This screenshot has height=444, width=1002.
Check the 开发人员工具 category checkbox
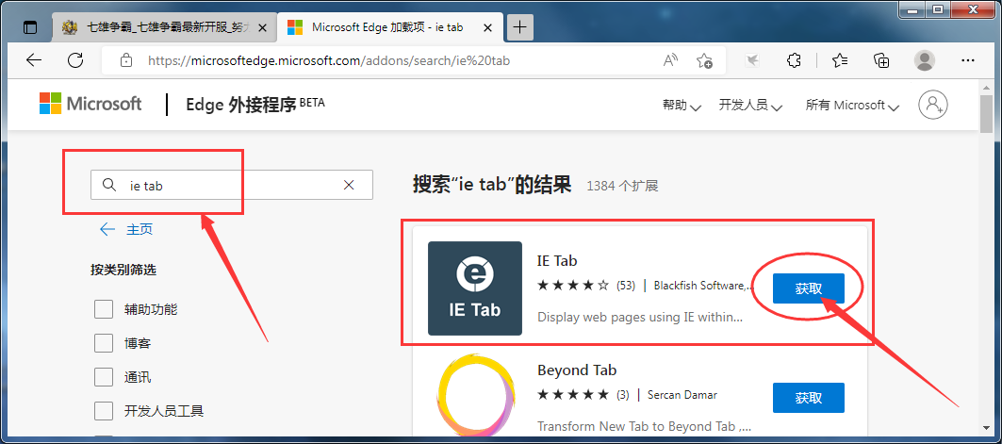(104, 410)
